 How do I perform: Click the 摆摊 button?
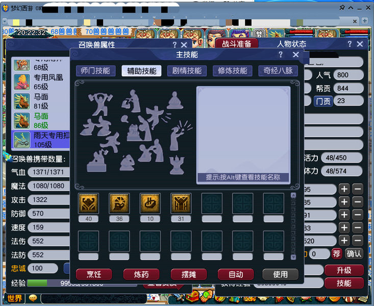tap(189, 274)
